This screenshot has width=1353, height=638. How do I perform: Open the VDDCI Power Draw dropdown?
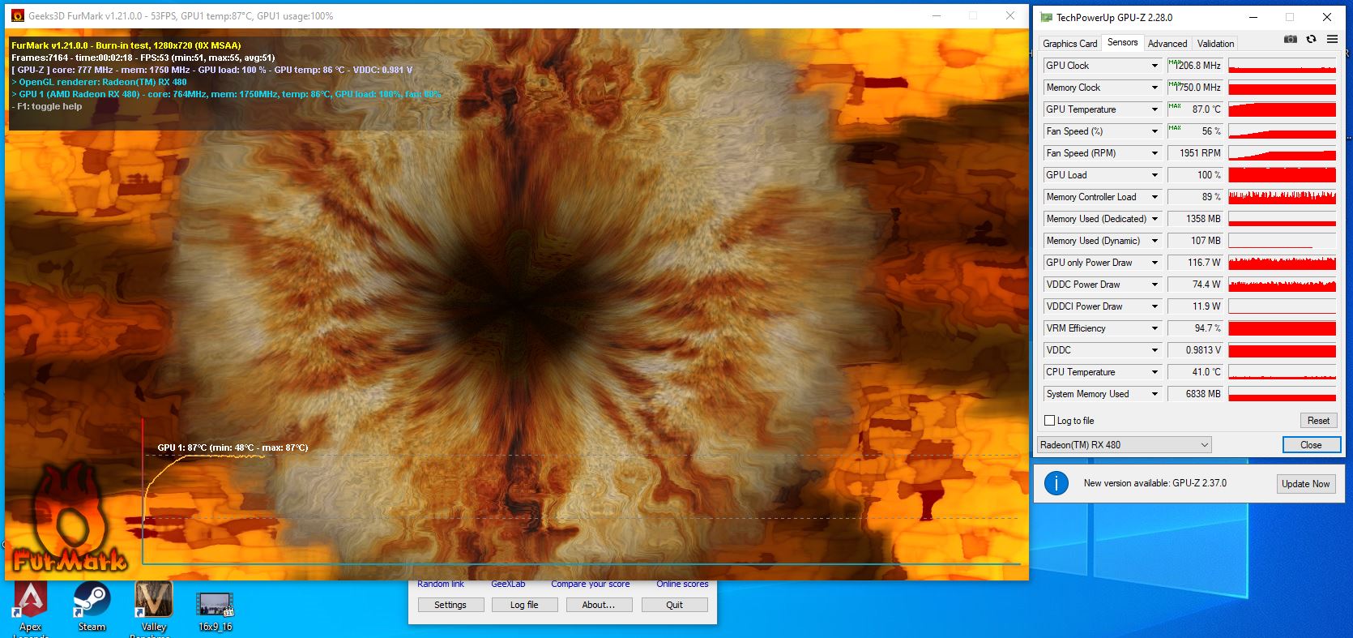[1155, 306]
